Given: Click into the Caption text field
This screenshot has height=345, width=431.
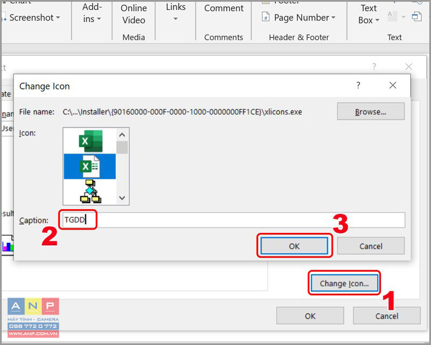Looking at the screenshot, I should tap(234, 220).
